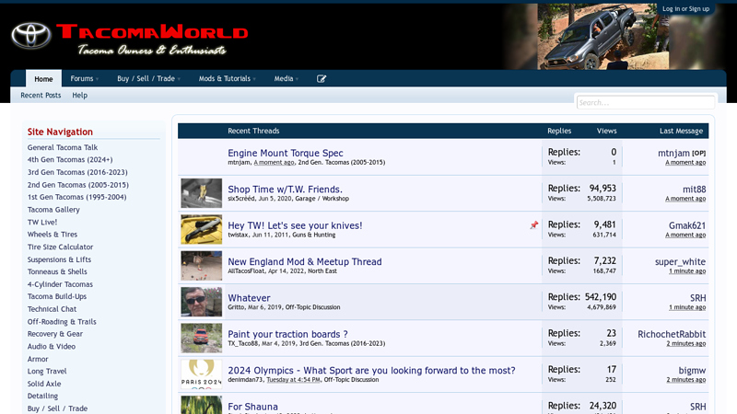This screenshot has height=414, width=737.
Task: Open Shop Time w/T.W. Friends thread
Action: tap(285, 190)
